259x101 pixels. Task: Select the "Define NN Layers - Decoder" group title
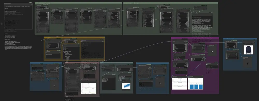(131, 3)
